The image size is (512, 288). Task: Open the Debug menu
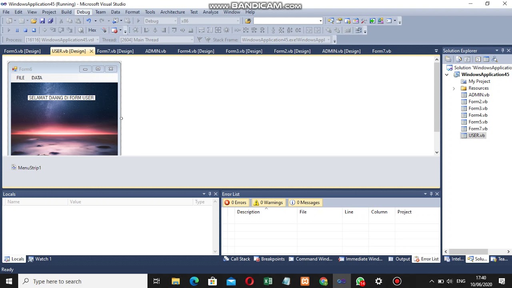[x=83, y=12]
